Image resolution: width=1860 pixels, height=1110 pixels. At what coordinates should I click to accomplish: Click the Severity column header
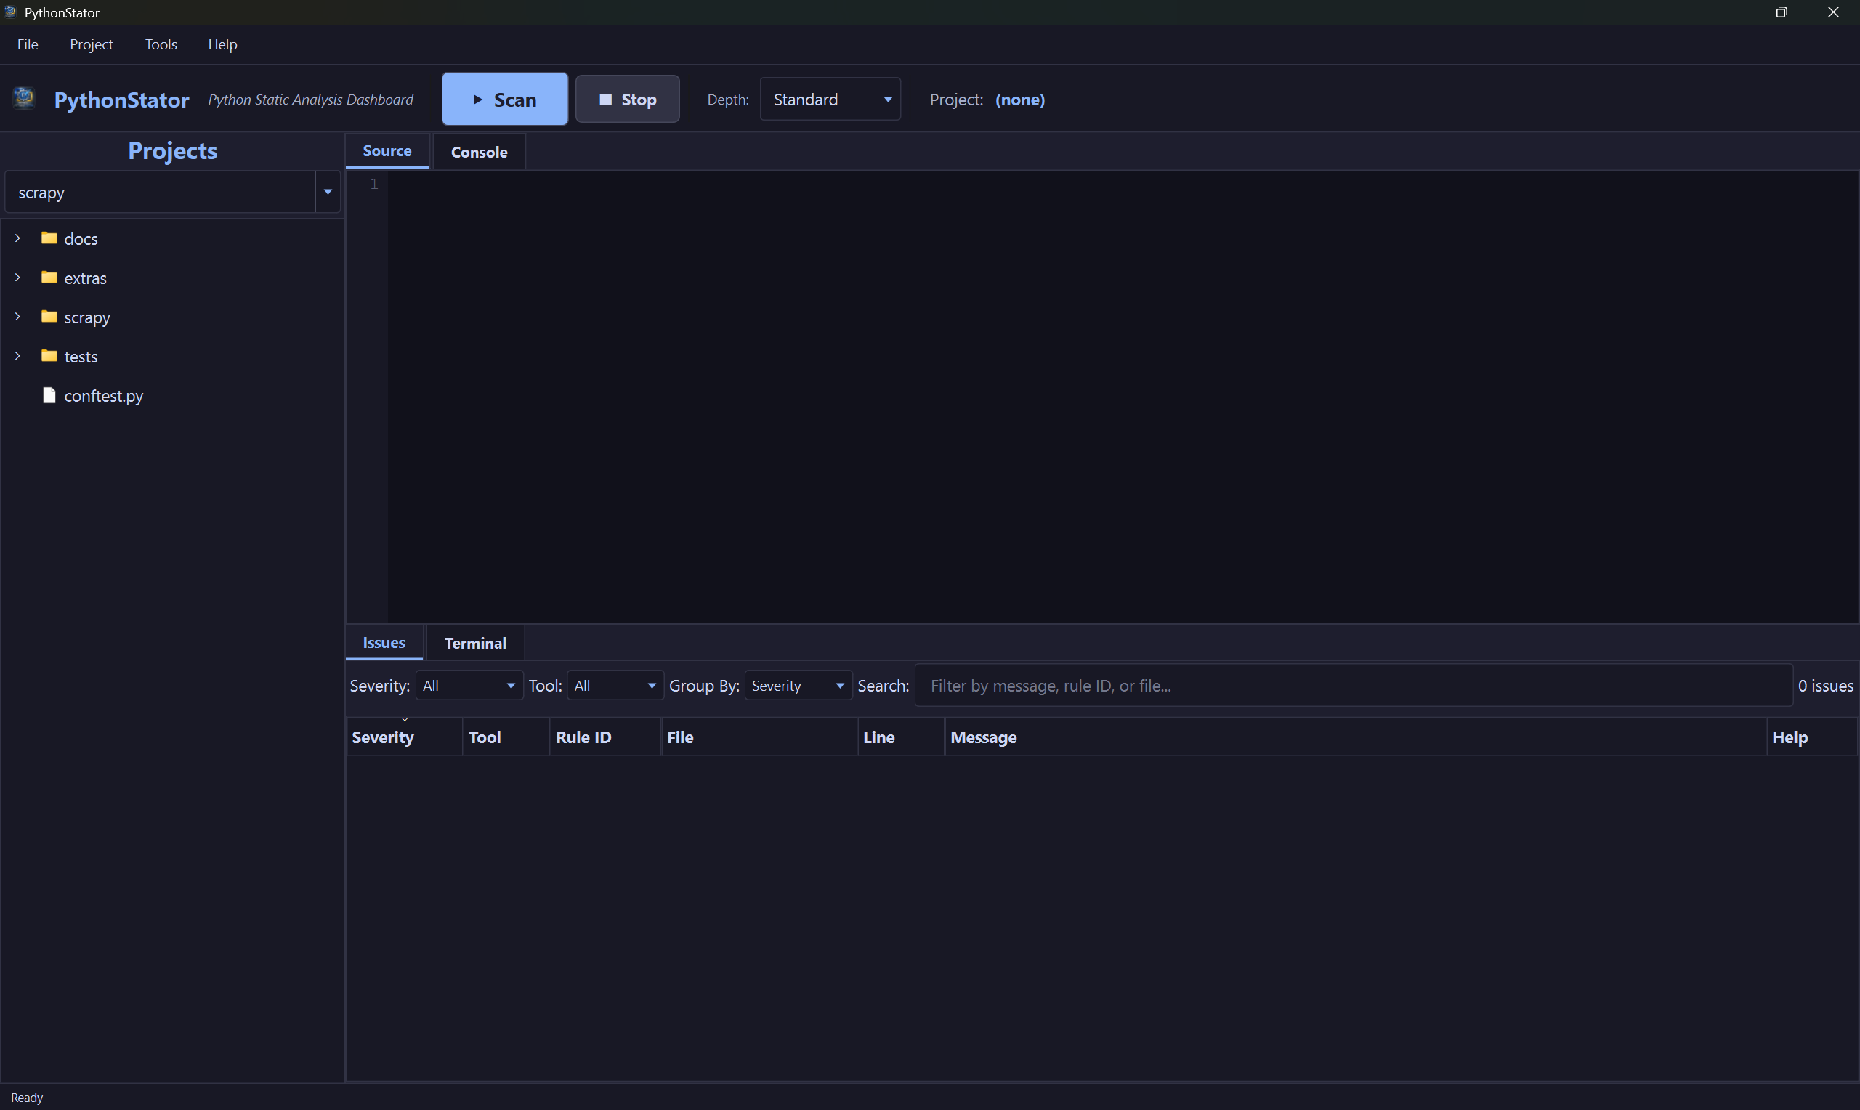point(404,737)
